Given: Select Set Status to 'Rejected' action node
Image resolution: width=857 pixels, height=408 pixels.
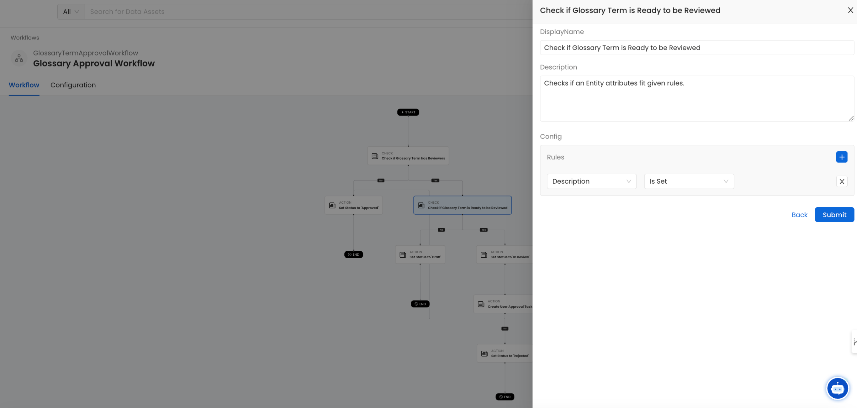Looking at the screenshot, I should 505,353.
